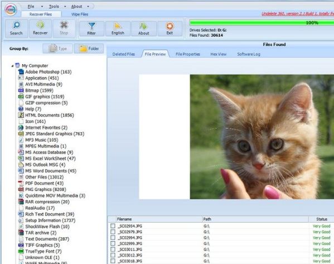The image size is (334, 264).
Task: Select JPEG Standard Graphics (763) category
Action: (55, 134)
